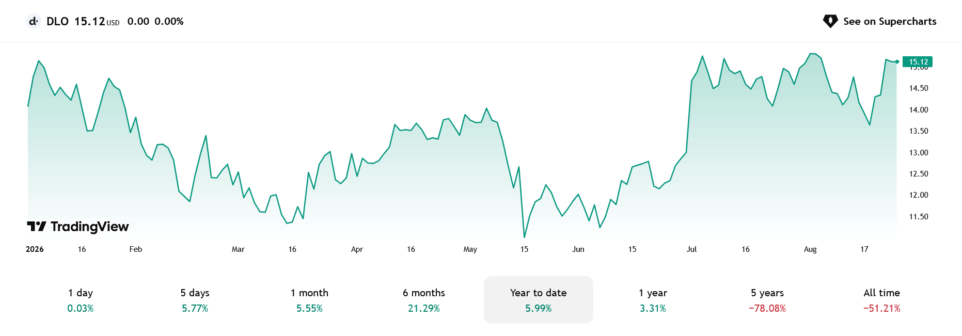Click the TradingView logo watermark
This screenshot has width=962, height=336.
[x=78, y=227]
